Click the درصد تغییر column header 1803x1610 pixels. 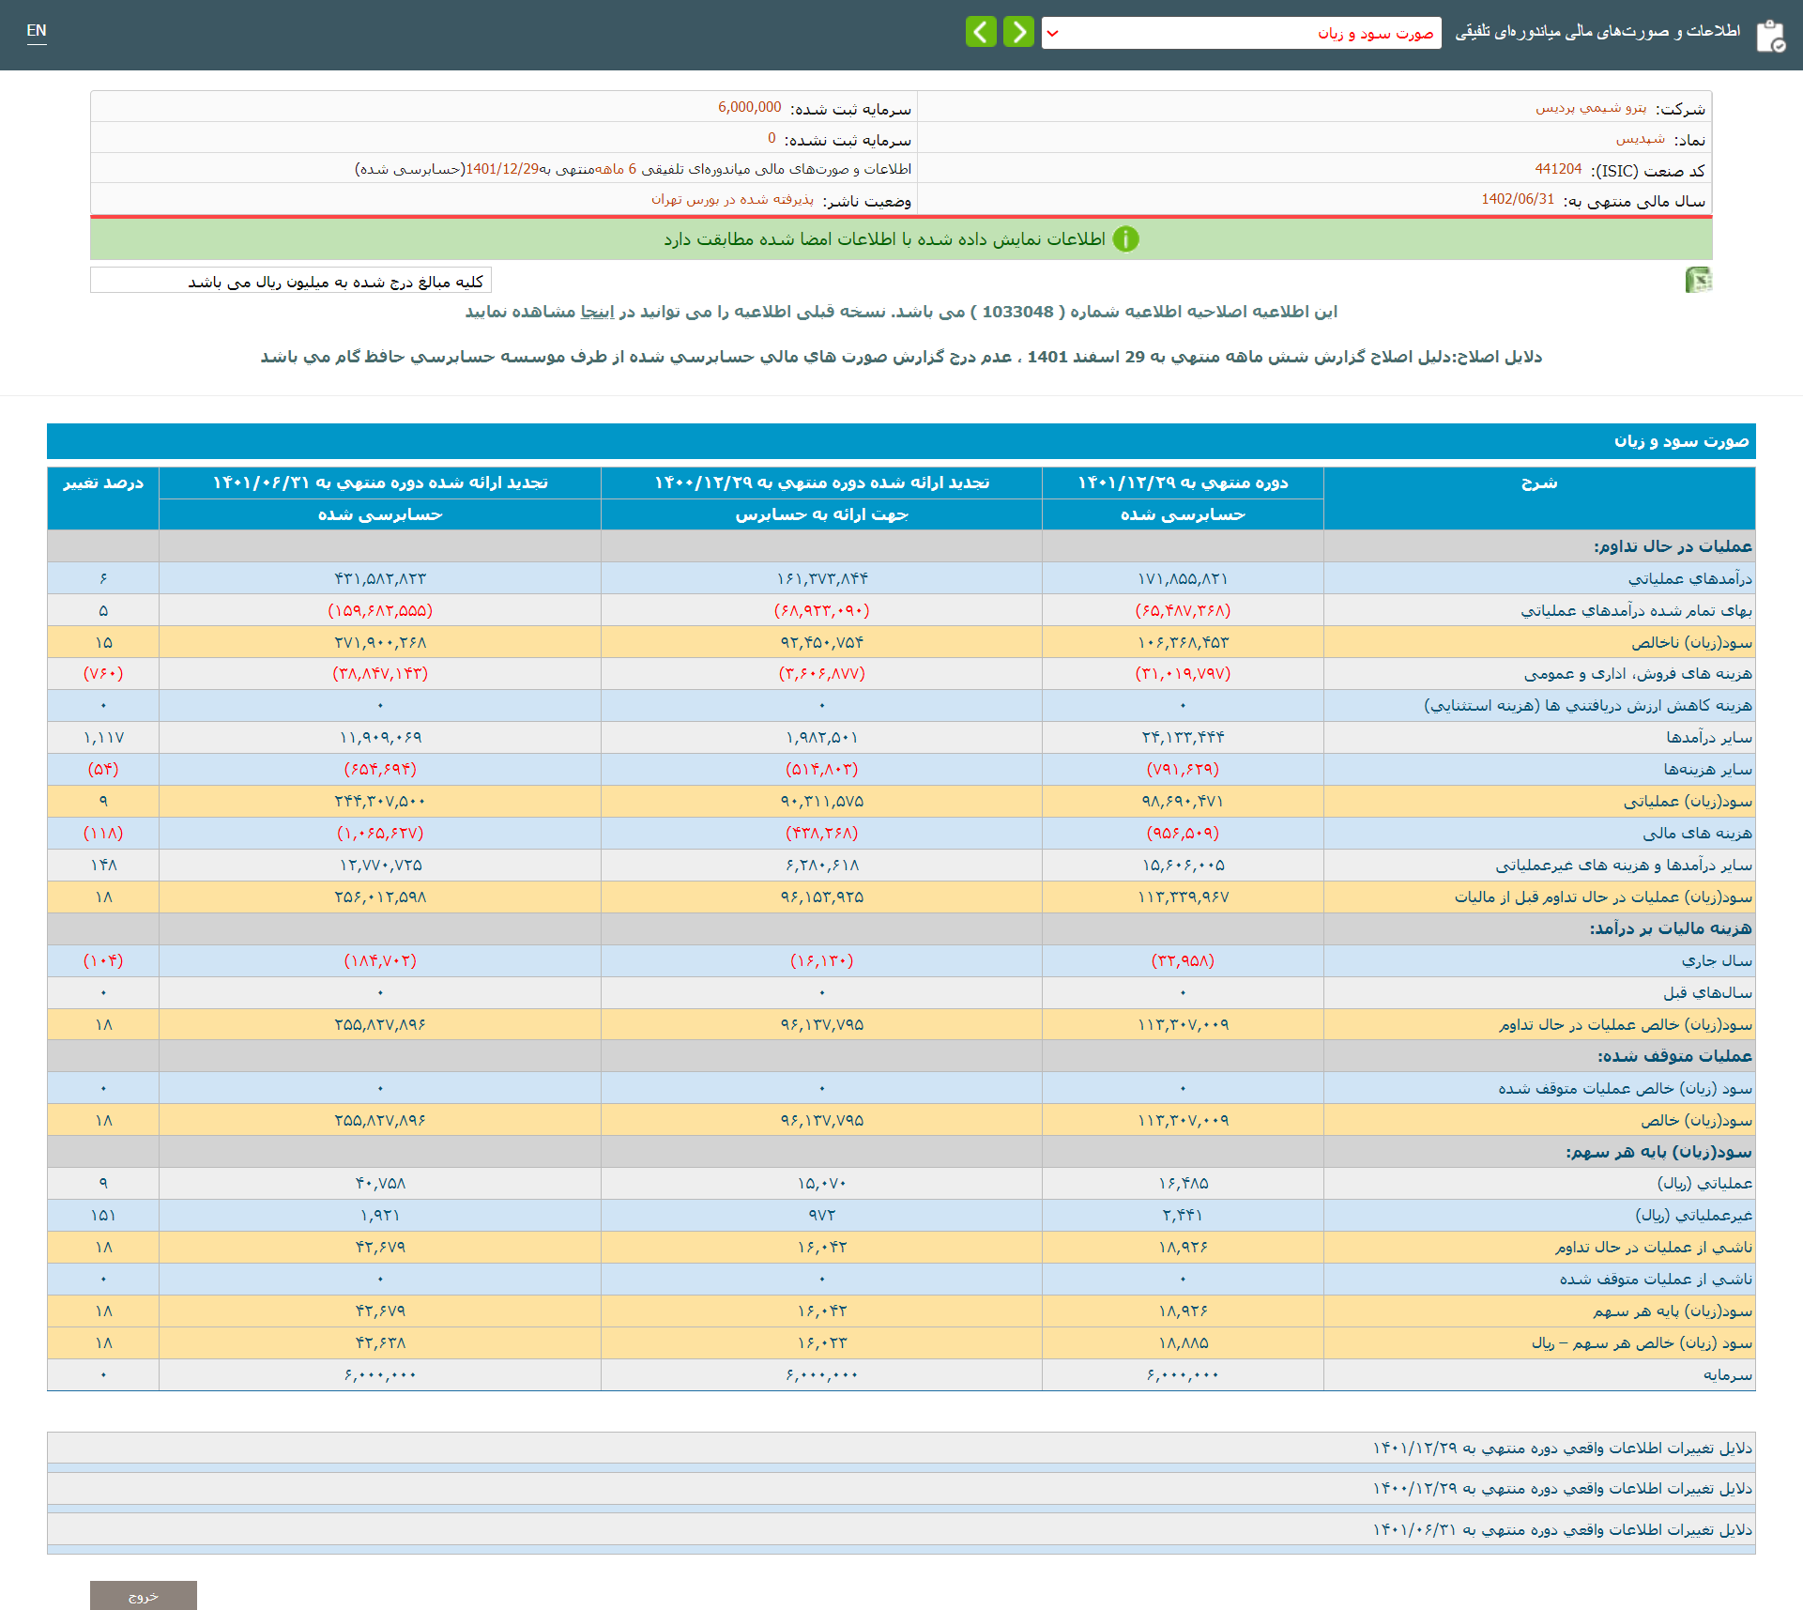(103, 483)
